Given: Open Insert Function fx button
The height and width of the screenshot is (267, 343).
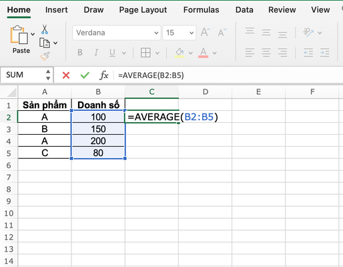Looking at the screenshot, I should [104, 75].
